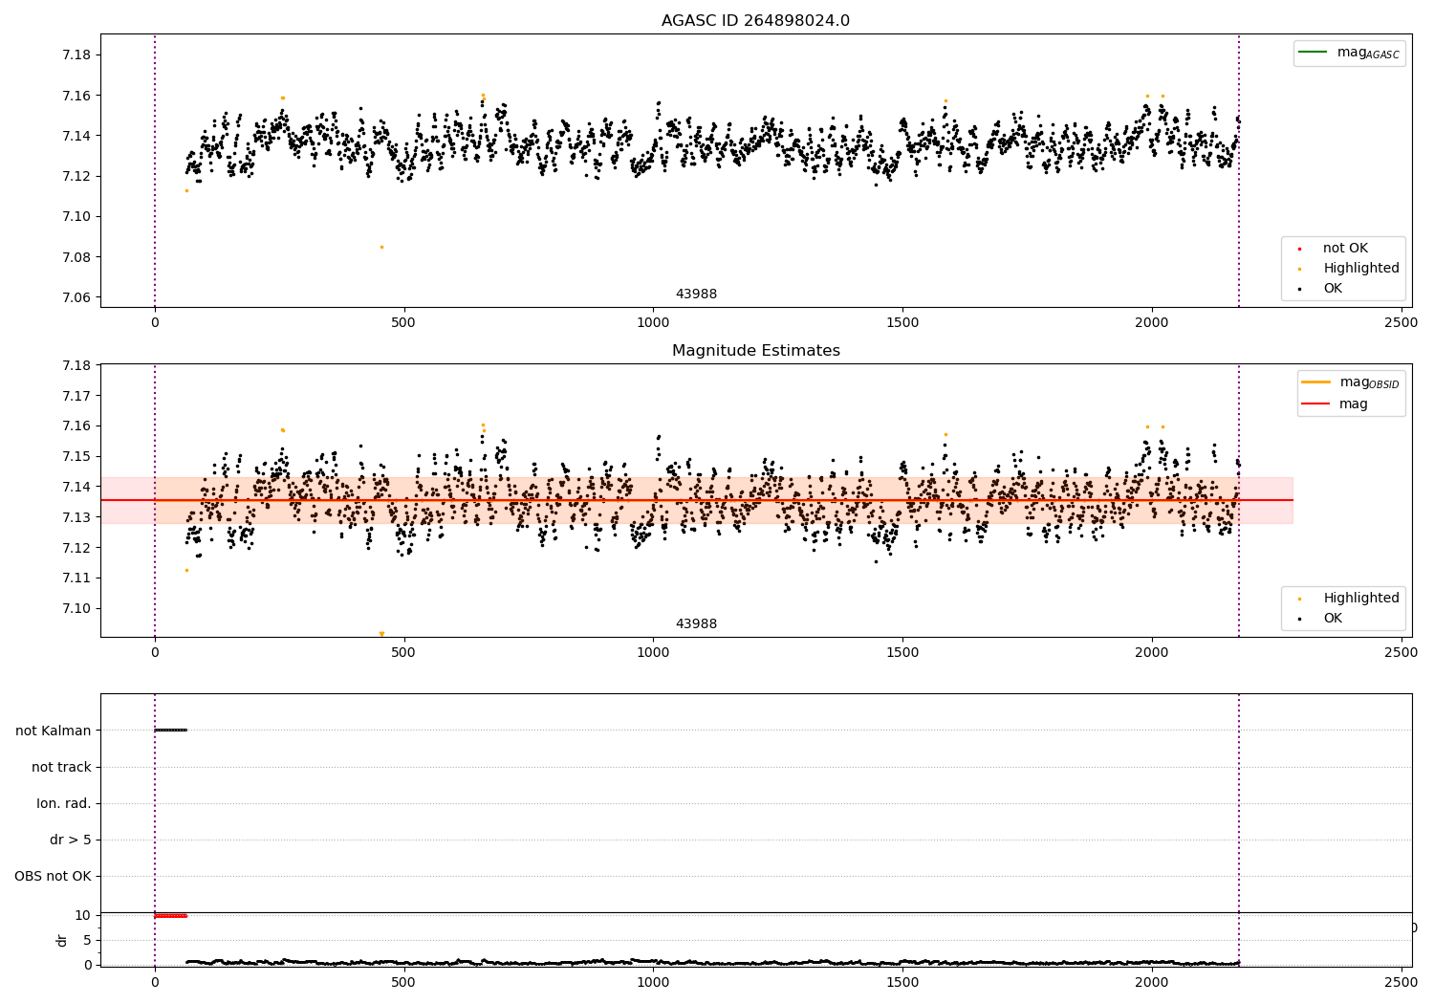Click the 7.08 tick on top plot y-axis
Viewport: 1434px width, 1004px height.
(76, 257)
